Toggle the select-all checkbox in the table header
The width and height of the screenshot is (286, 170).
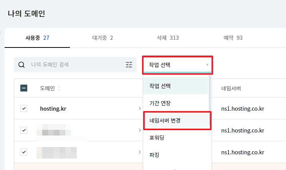[x=24, y=88]
